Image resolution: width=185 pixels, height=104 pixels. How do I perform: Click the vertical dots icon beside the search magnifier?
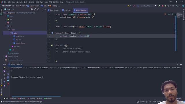click(180, 6)
